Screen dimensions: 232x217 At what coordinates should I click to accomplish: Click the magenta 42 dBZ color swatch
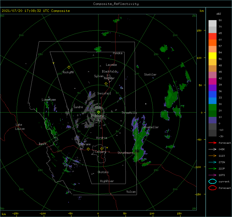(x=212, y=82)
